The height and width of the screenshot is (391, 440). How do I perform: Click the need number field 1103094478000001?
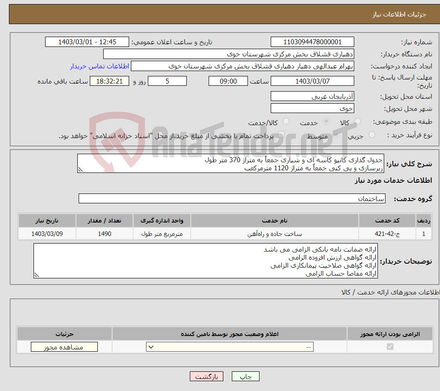coord(312,42)
